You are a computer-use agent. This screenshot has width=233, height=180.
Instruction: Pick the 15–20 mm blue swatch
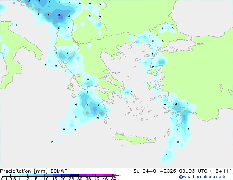(57, 175)
